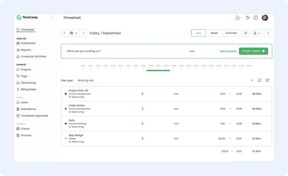Switch to the Week view tab

[x=214, y=33]
